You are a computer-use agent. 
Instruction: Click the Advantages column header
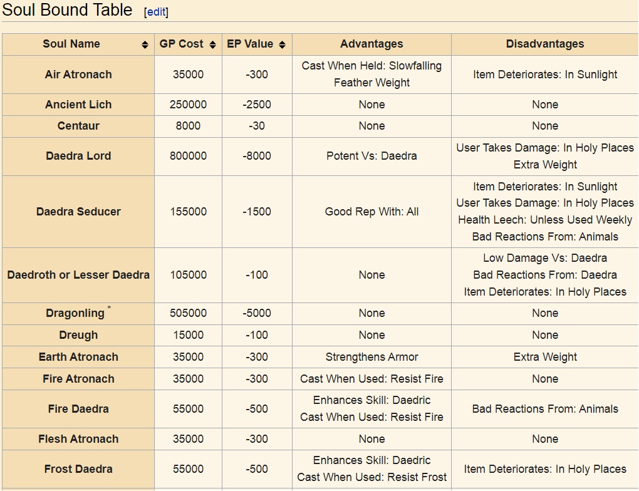pos(371,44)
